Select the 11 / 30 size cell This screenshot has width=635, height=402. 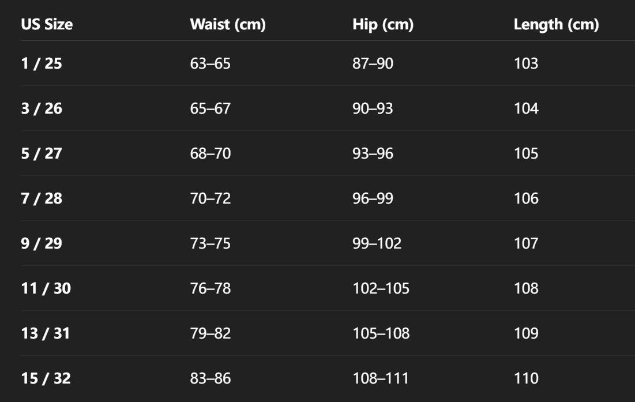46,288
